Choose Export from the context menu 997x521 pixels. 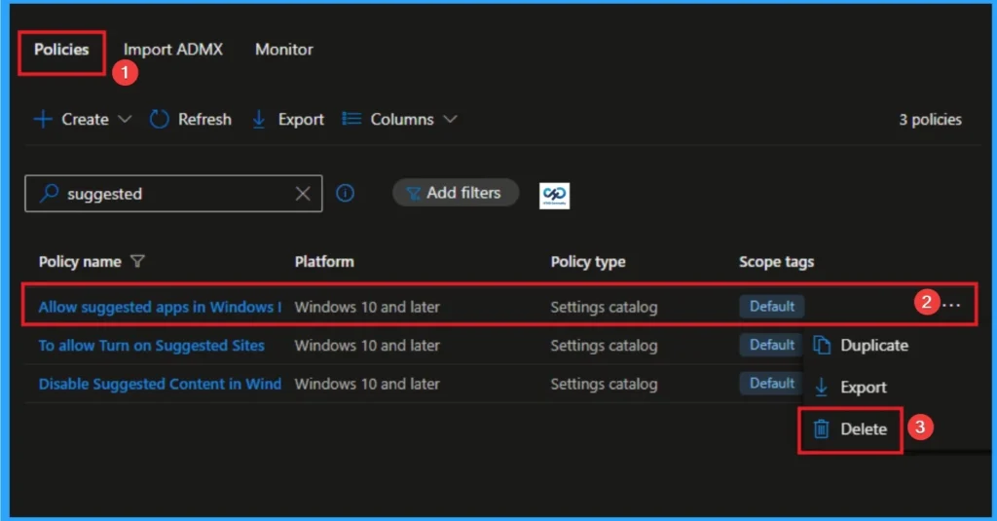(x=850, y=387)
